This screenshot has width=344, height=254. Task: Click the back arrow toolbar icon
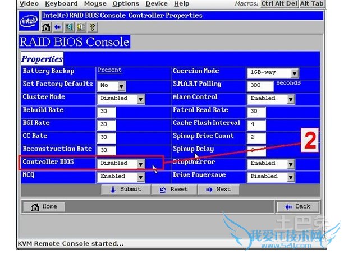tap(58, 27)
